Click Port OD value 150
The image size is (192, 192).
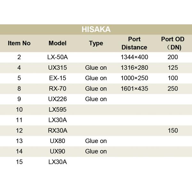coord(172,131)
